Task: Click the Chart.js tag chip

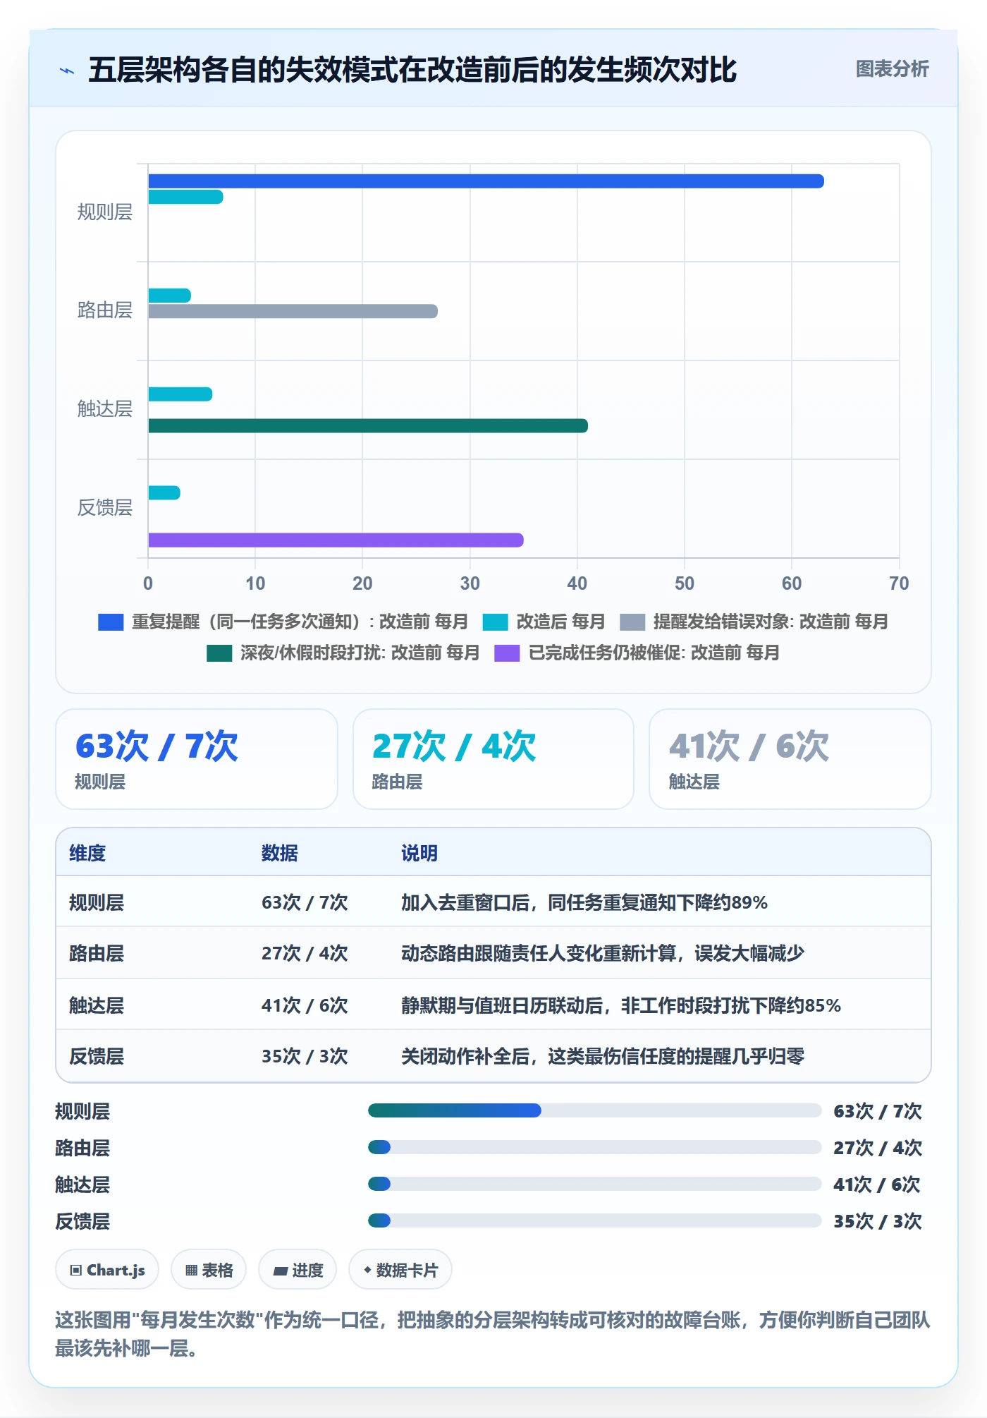Action: point(107,1270)
